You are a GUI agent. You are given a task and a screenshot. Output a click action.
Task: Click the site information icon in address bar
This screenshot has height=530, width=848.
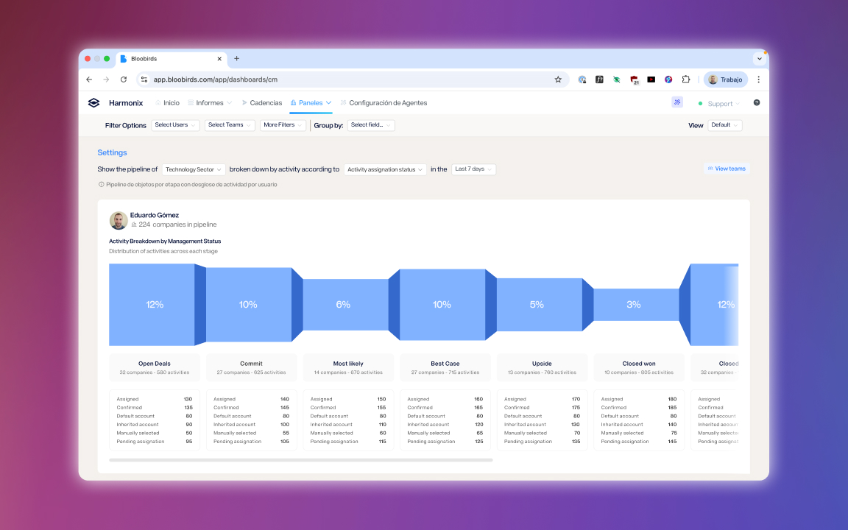144,79
